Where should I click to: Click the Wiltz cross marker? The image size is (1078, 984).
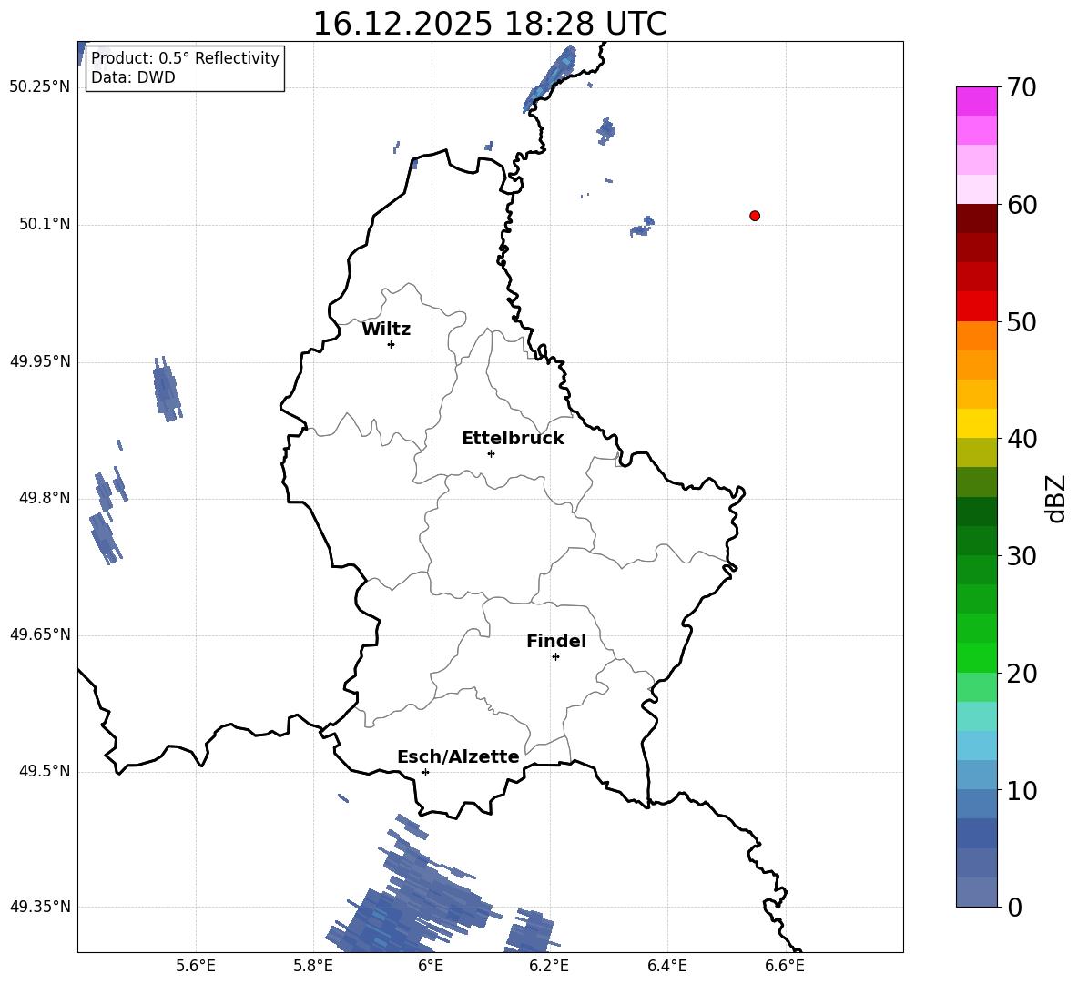392,344
